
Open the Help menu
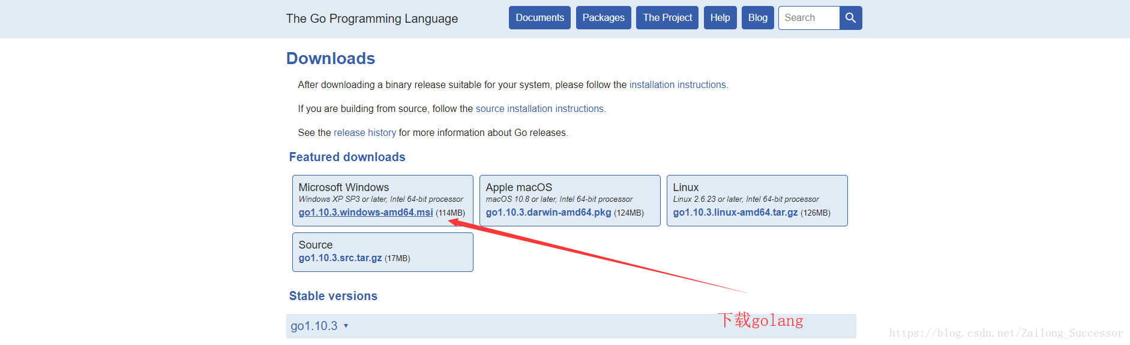coord(720,18)
